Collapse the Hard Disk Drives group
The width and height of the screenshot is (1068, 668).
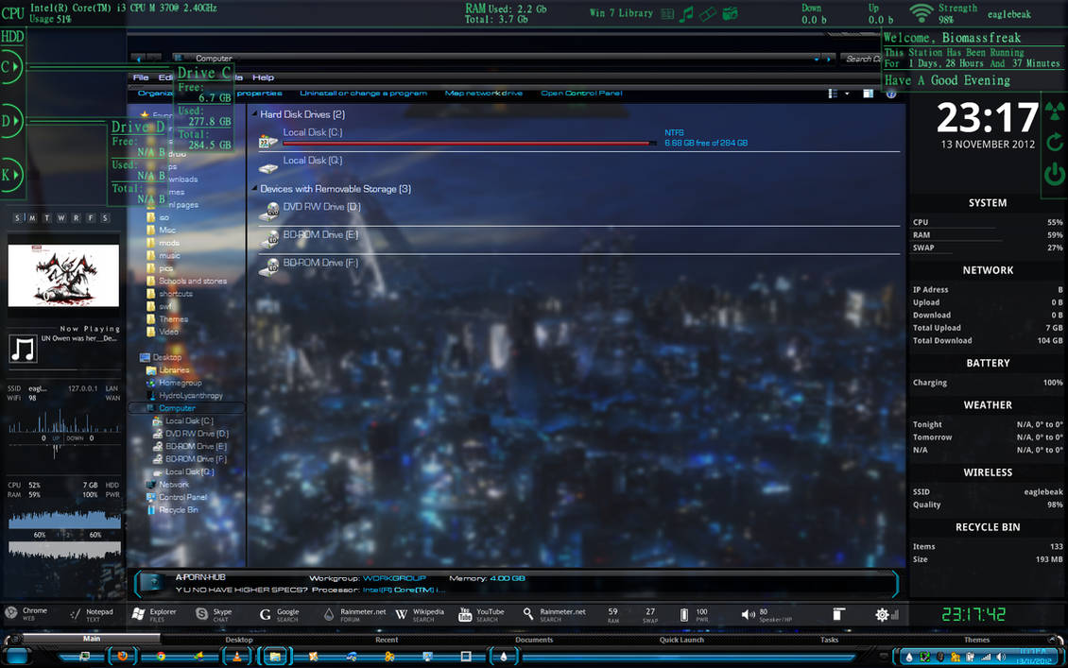click(x=253, y=113)
